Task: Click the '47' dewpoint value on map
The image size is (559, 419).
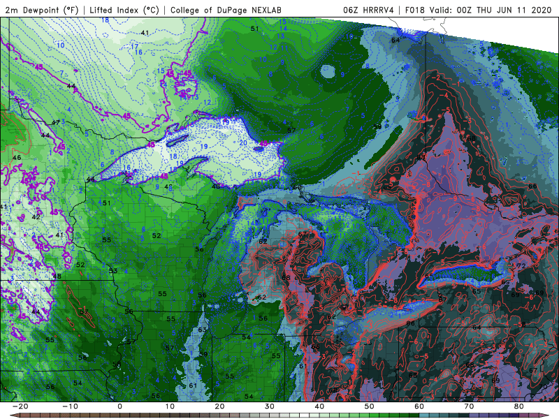Action: coord(56,123)
